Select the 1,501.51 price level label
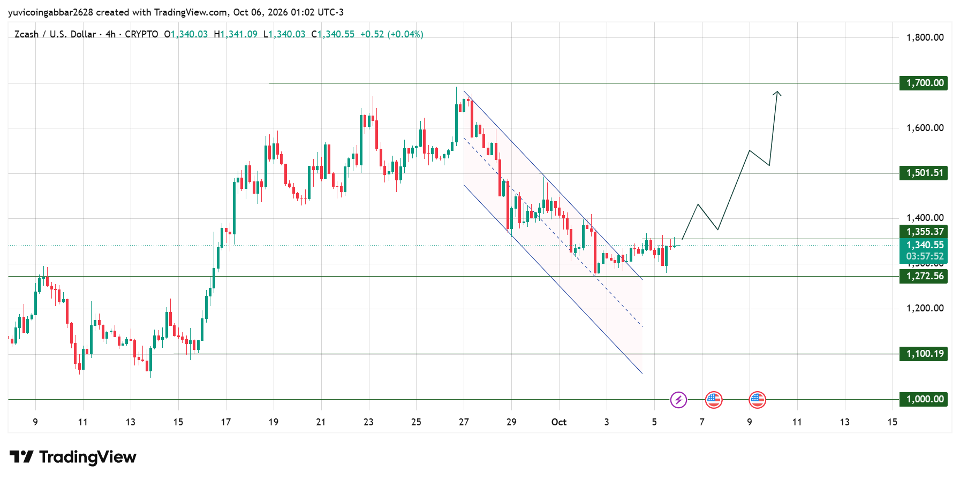960x481 pixels. pos(924,173)
